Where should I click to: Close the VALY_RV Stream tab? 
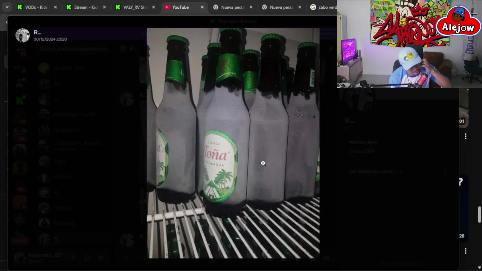coord(153,7)
